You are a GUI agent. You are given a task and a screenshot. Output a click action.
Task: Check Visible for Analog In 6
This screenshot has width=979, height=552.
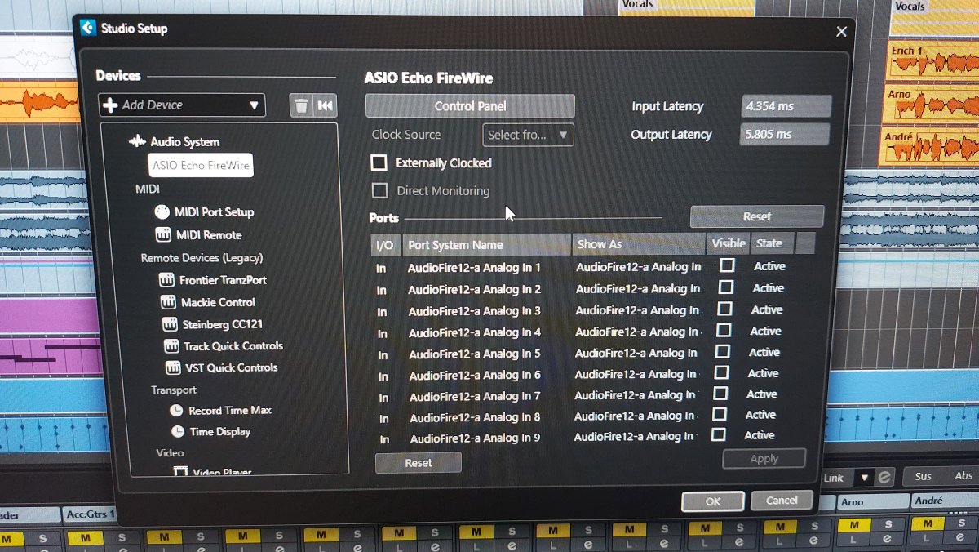(x=721, y=372)
